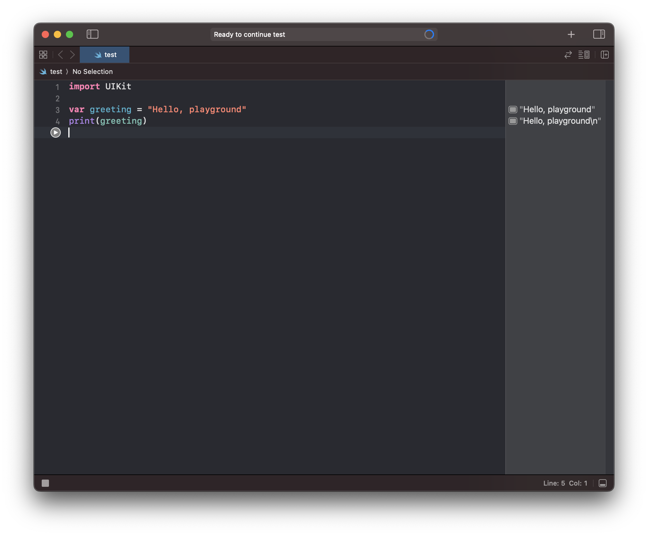Image resolution: width=648 pixels, height=536 pixels.
Task: Click the Line 5 Col 1 indicator
Action: pyautogui.click(x=565, y=483)
